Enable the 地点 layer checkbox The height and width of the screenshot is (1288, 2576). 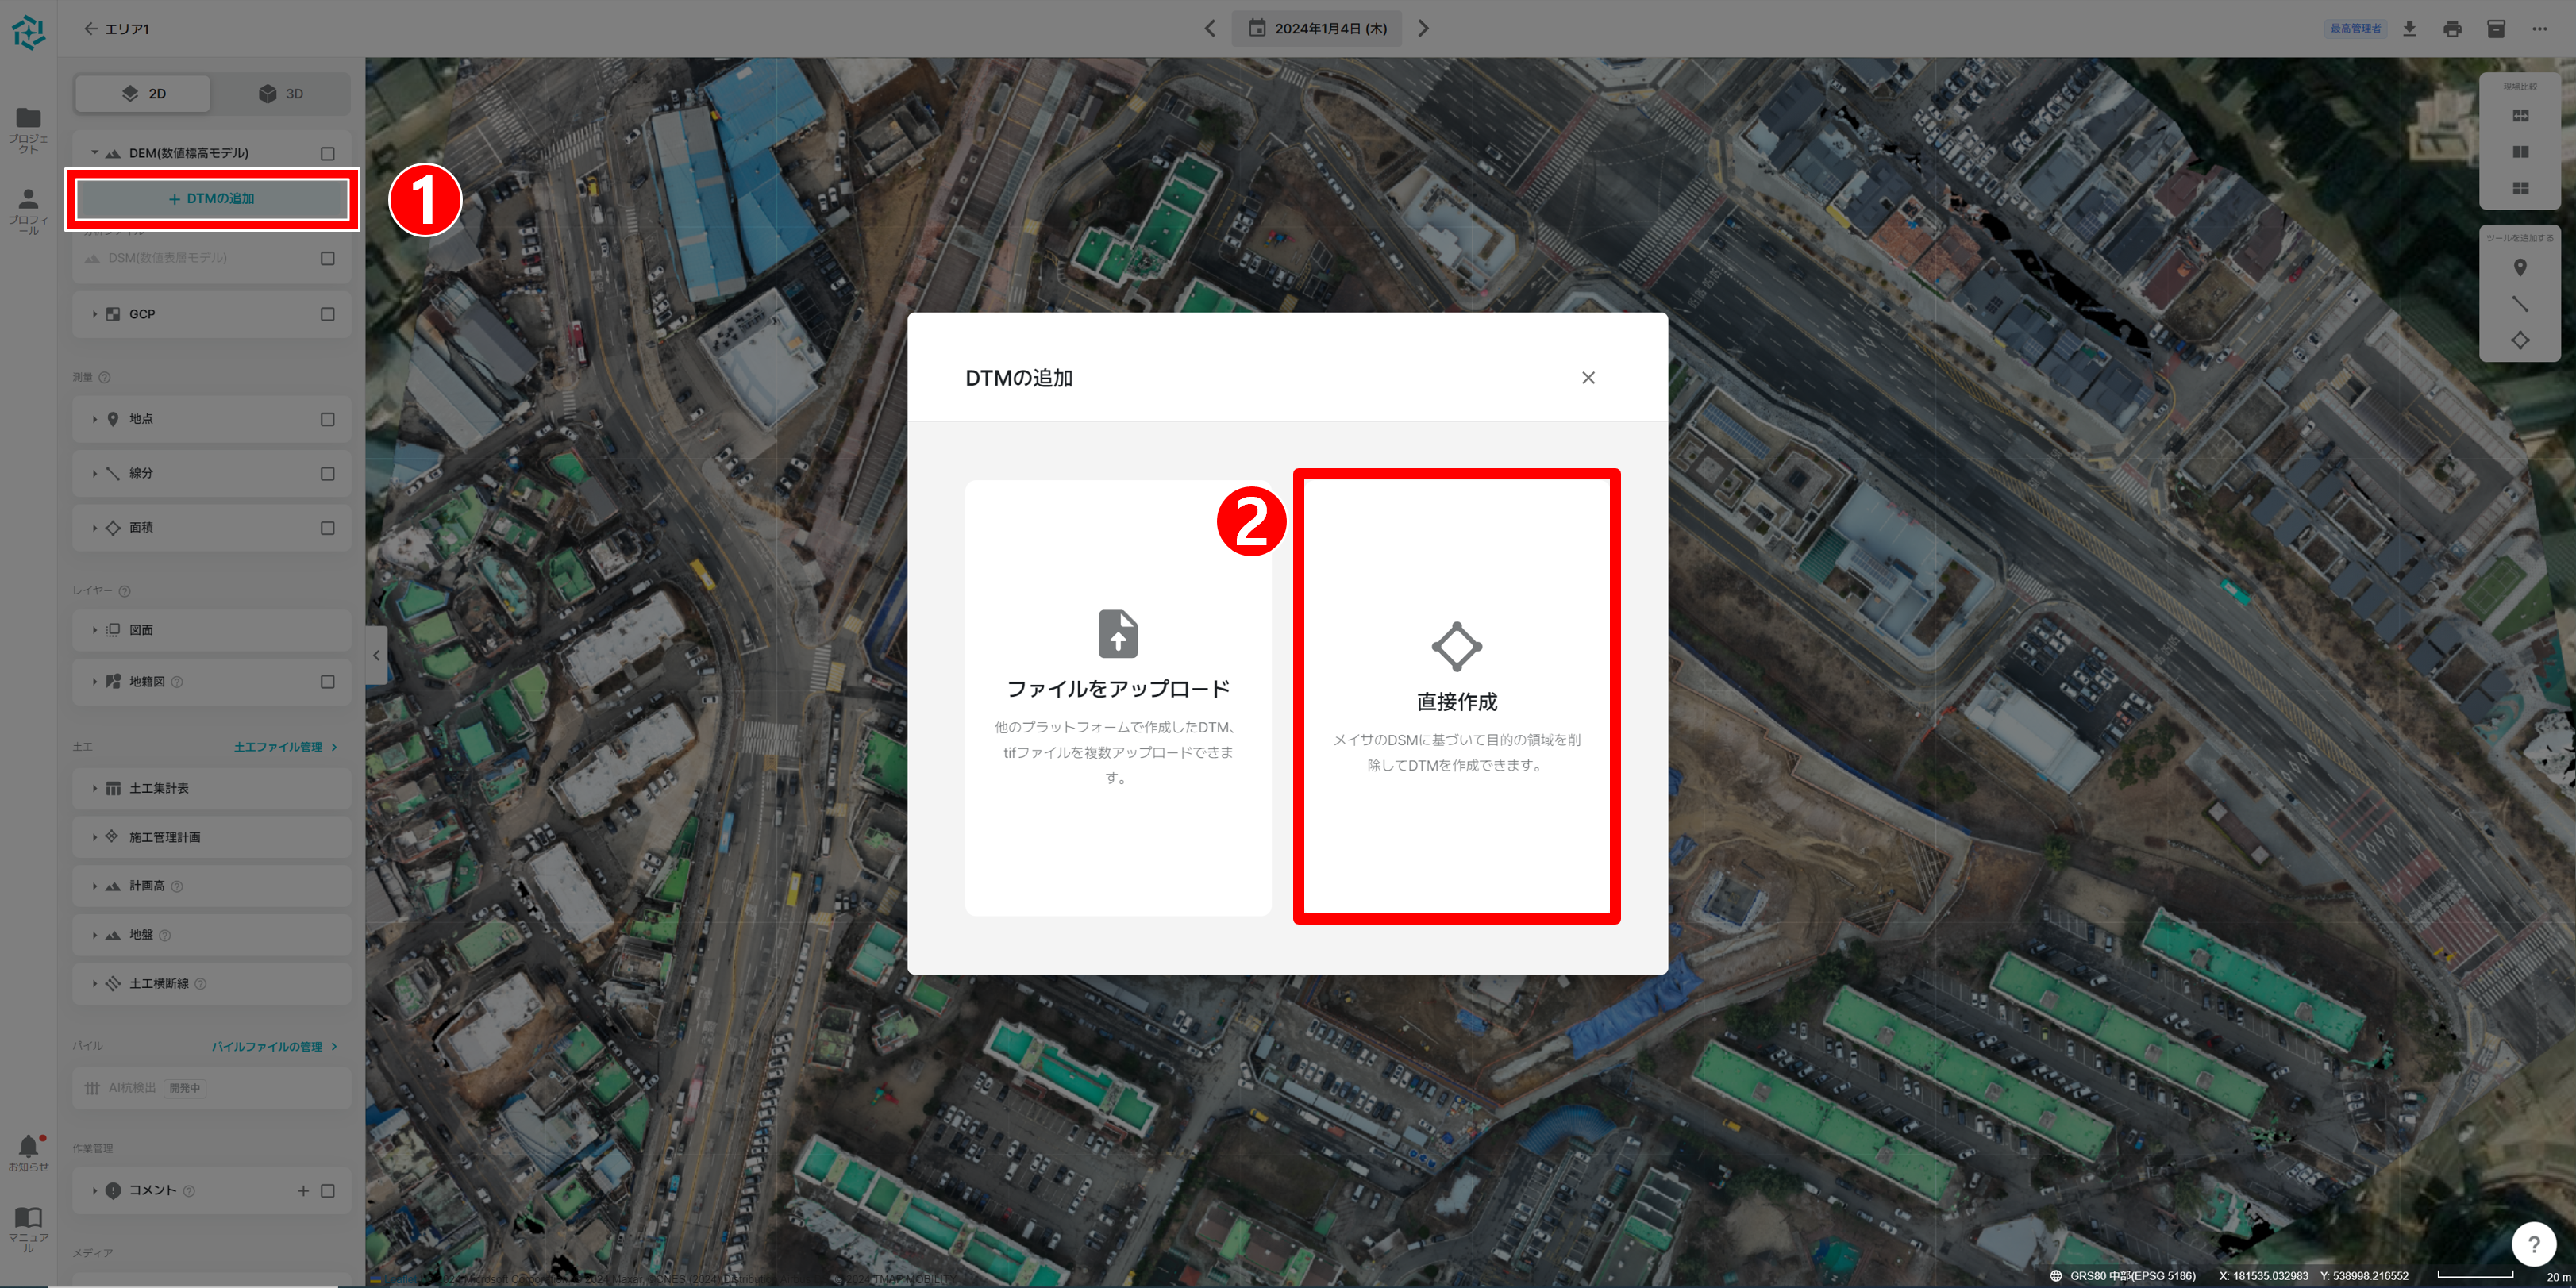click(327, 419)
